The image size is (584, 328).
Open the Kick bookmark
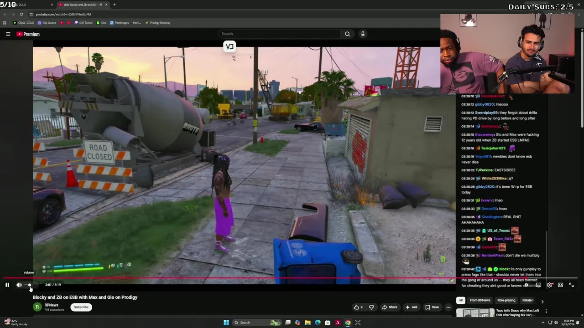point(101,23)
